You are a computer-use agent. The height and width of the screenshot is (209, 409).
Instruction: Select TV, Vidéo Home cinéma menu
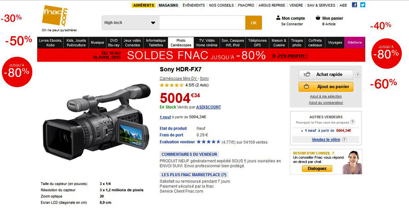click(x=207, y=43)
